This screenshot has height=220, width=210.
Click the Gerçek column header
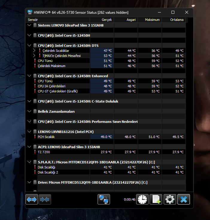(x=102, y=20)
